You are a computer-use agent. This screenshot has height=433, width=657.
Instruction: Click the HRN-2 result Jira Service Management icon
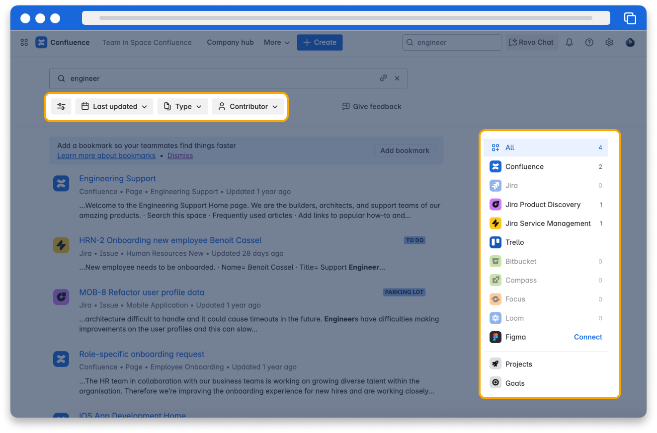tap(61, 245)
